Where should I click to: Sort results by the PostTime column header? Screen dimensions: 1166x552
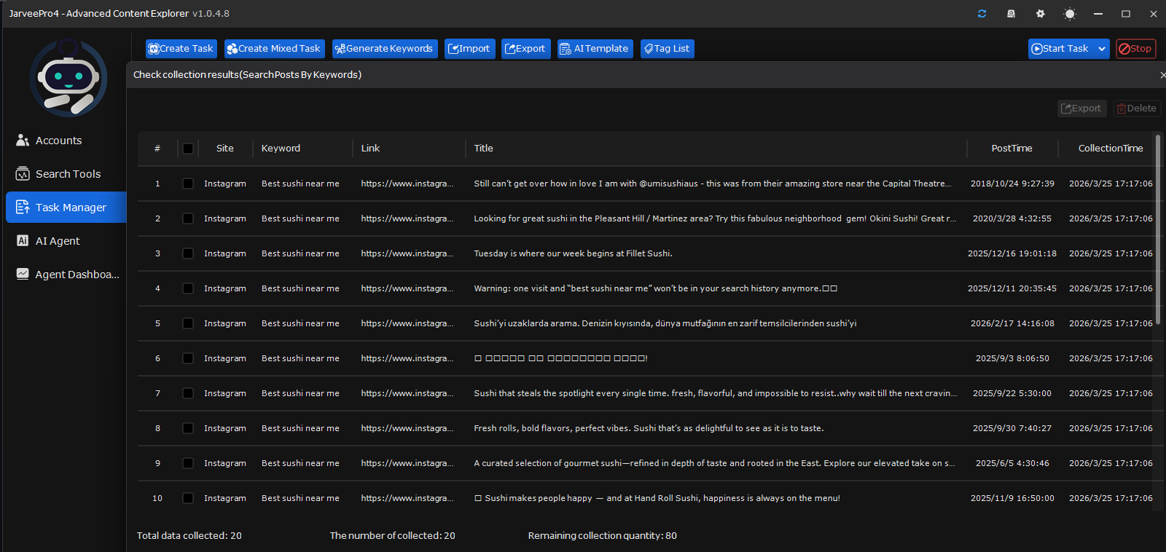pyautogui.click(x=1011, y=149)
